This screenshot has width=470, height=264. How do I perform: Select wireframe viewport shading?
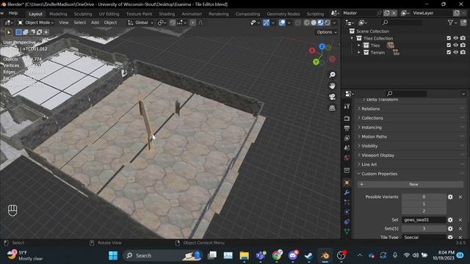click(x=307, y=23)
